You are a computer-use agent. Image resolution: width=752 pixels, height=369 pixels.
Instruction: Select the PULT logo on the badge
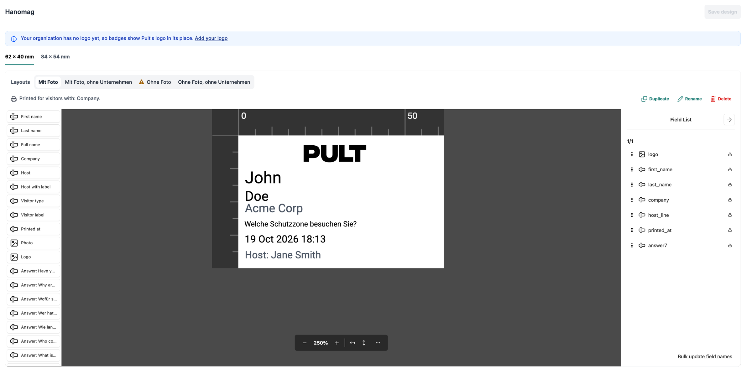click(x=334, y=154)
